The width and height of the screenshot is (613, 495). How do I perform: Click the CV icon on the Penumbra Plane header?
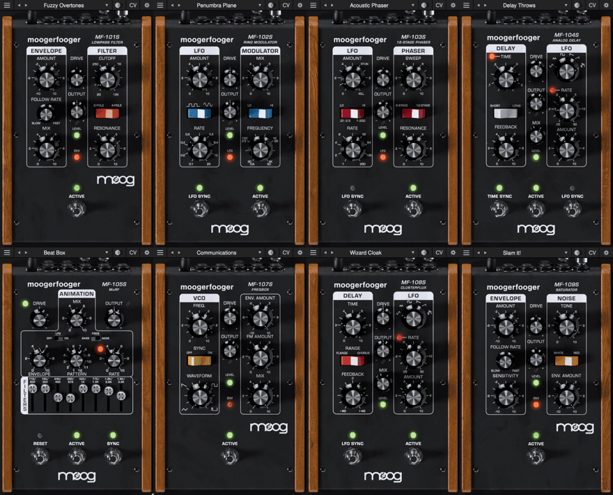coord(286,5)
